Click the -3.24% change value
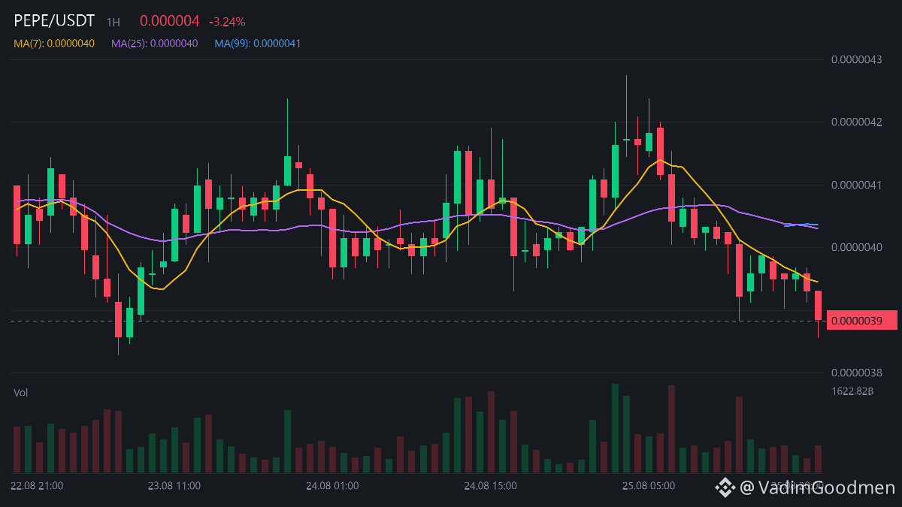The width and height of the screenshot is (902, 507). click(227, 22)
